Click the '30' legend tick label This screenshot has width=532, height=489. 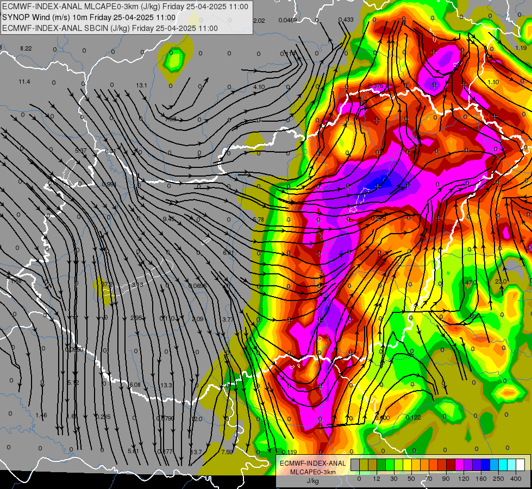pyautogui.click(x=394, y=479)
